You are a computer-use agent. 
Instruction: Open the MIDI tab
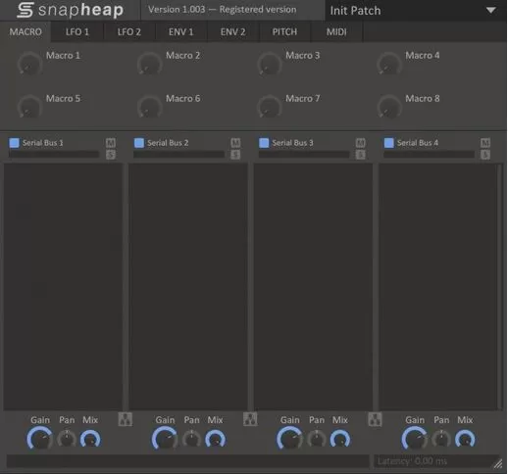336,31
